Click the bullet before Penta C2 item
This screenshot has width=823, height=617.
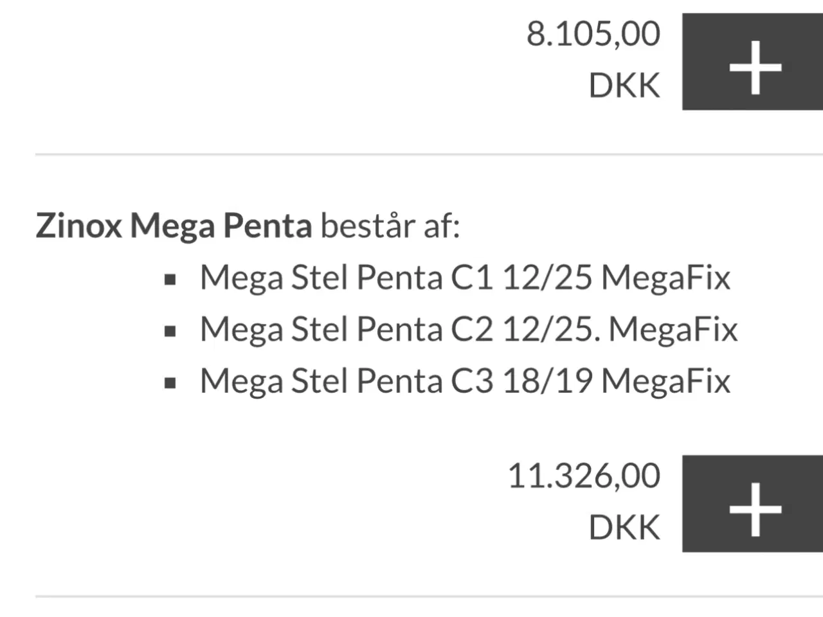pos(170,332)
